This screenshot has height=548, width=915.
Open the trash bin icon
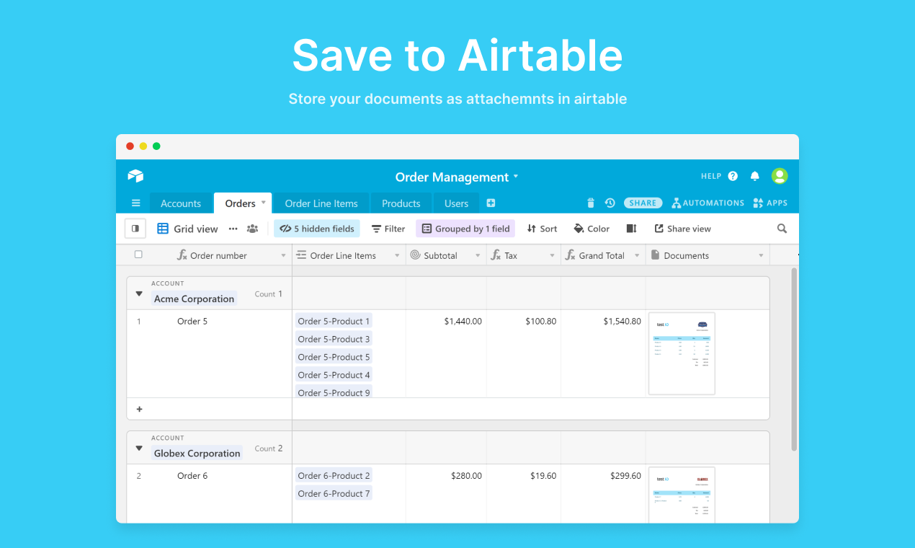[x=591, y=203]
